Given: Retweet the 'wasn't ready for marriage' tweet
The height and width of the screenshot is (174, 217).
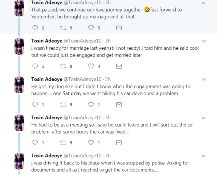Looking at the screenshot, I should point(63,66).
